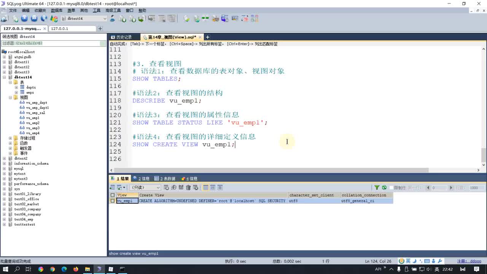Click the save changes icon in result toolbar
This screenshot has width=487, height=274.
pos(181,188)
